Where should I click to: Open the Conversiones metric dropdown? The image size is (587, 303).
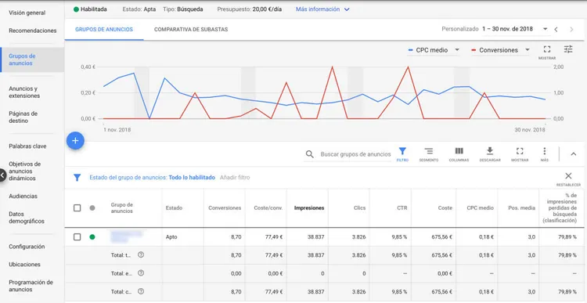click(x=501, y=50)
